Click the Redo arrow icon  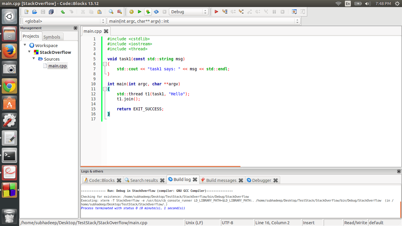[x=71, y=12]
